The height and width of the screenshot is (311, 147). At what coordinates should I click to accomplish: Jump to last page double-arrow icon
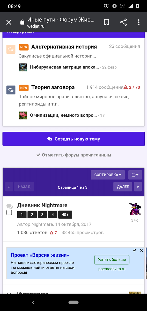[138, 187]
